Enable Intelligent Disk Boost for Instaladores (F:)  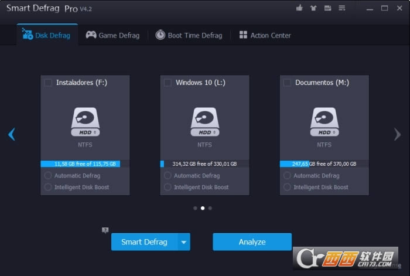tap(48, 187)
